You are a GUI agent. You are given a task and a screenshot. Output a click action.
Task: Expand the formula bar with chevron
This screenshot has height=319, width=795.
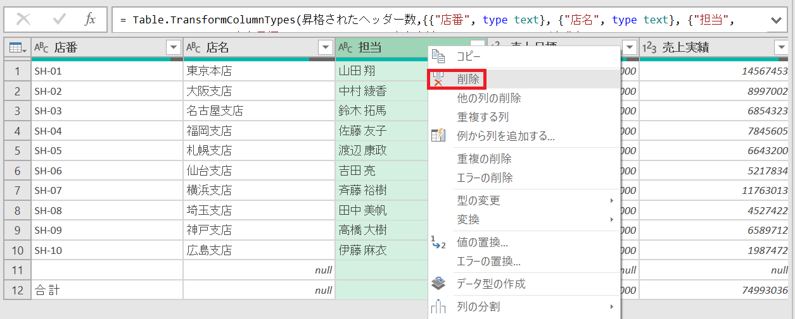pyautogui.click(x=776, y=20)
